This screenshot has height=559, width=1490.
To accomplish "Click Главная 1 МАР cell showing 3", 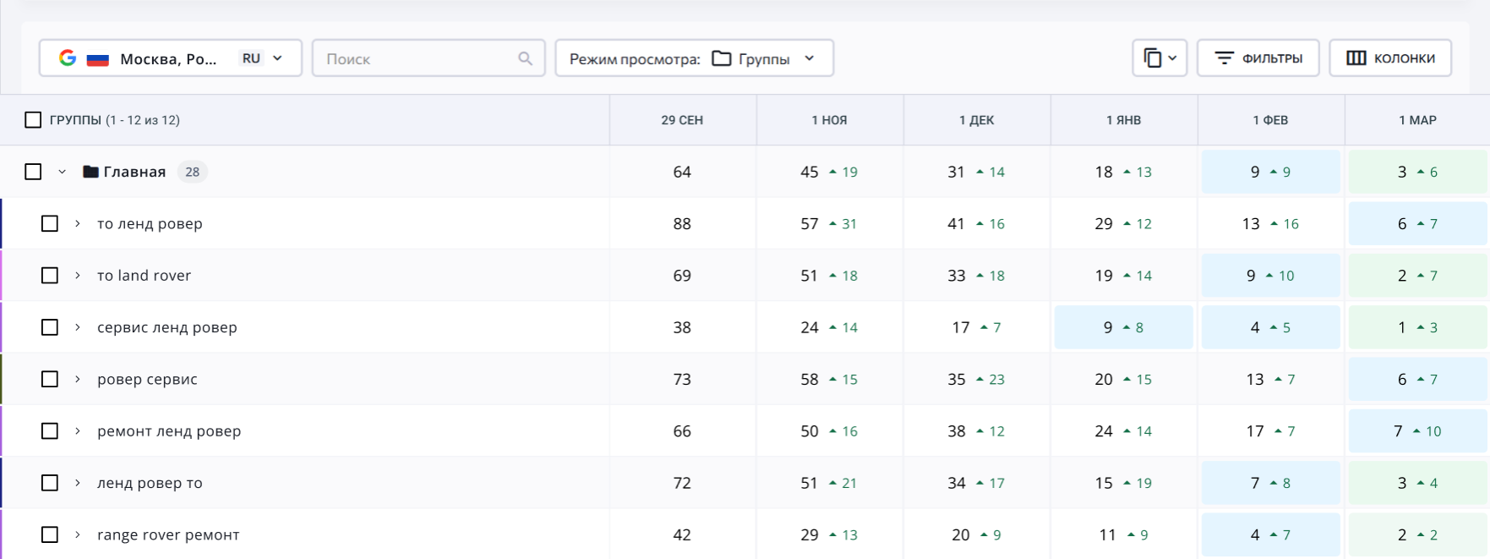I will 1417,172.
